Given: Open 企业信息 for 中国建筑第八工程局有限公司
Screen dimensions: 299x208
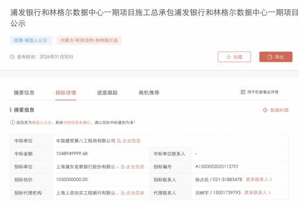Looking at the screenshot, I should (x=131, y=141).
